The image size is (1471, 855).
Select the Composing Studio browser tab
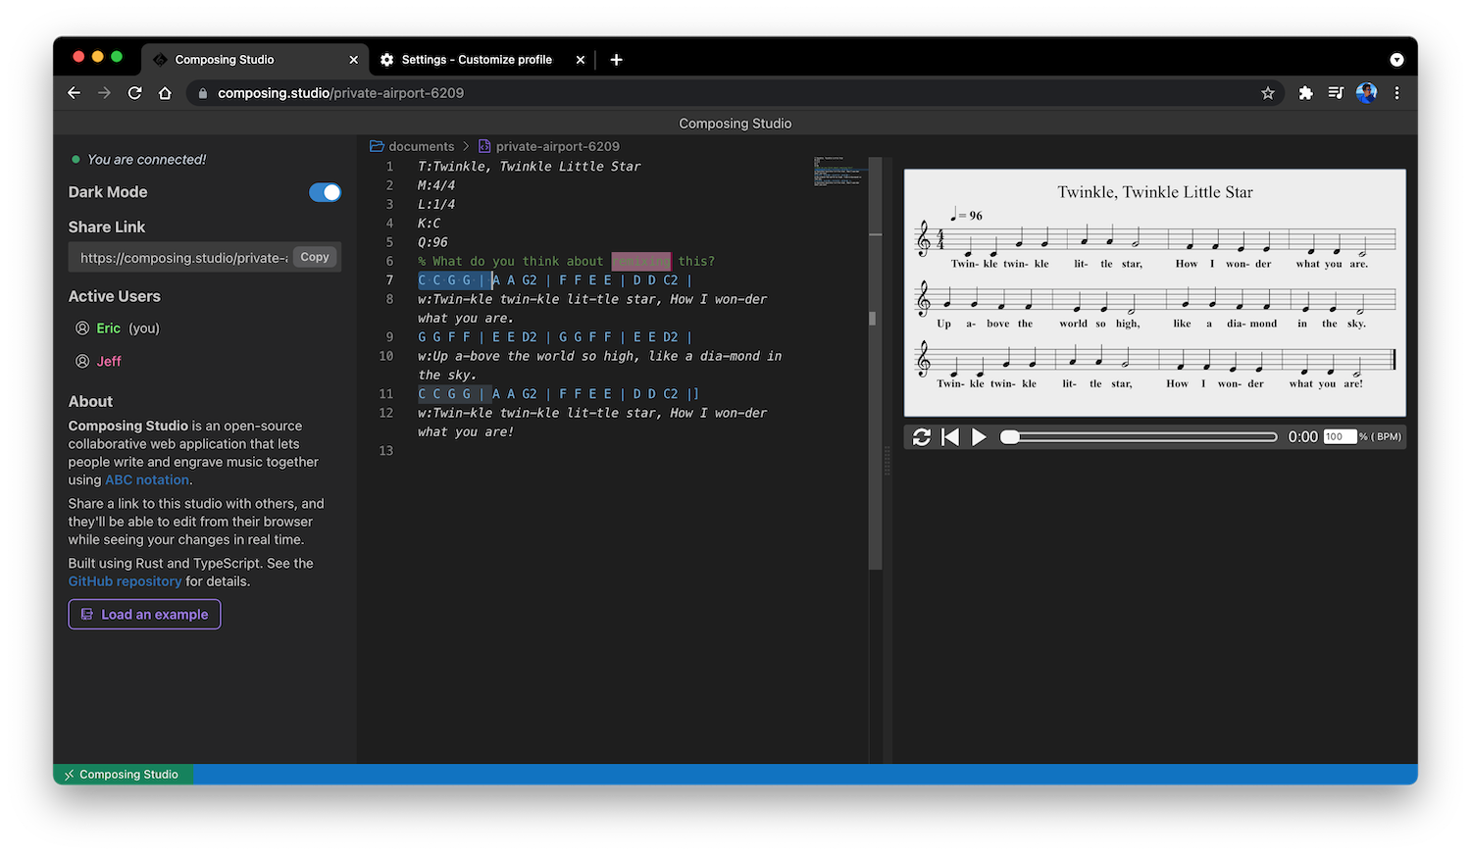[225, 60]
